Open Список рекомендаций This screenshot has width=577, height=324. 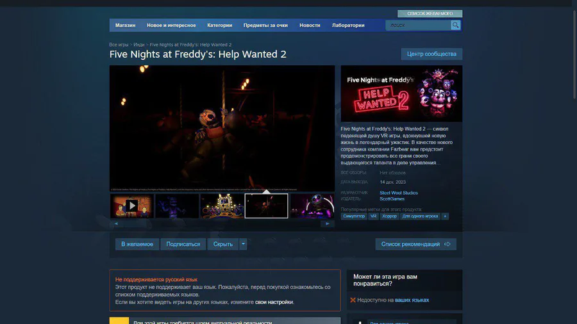[x=416, y=244]
